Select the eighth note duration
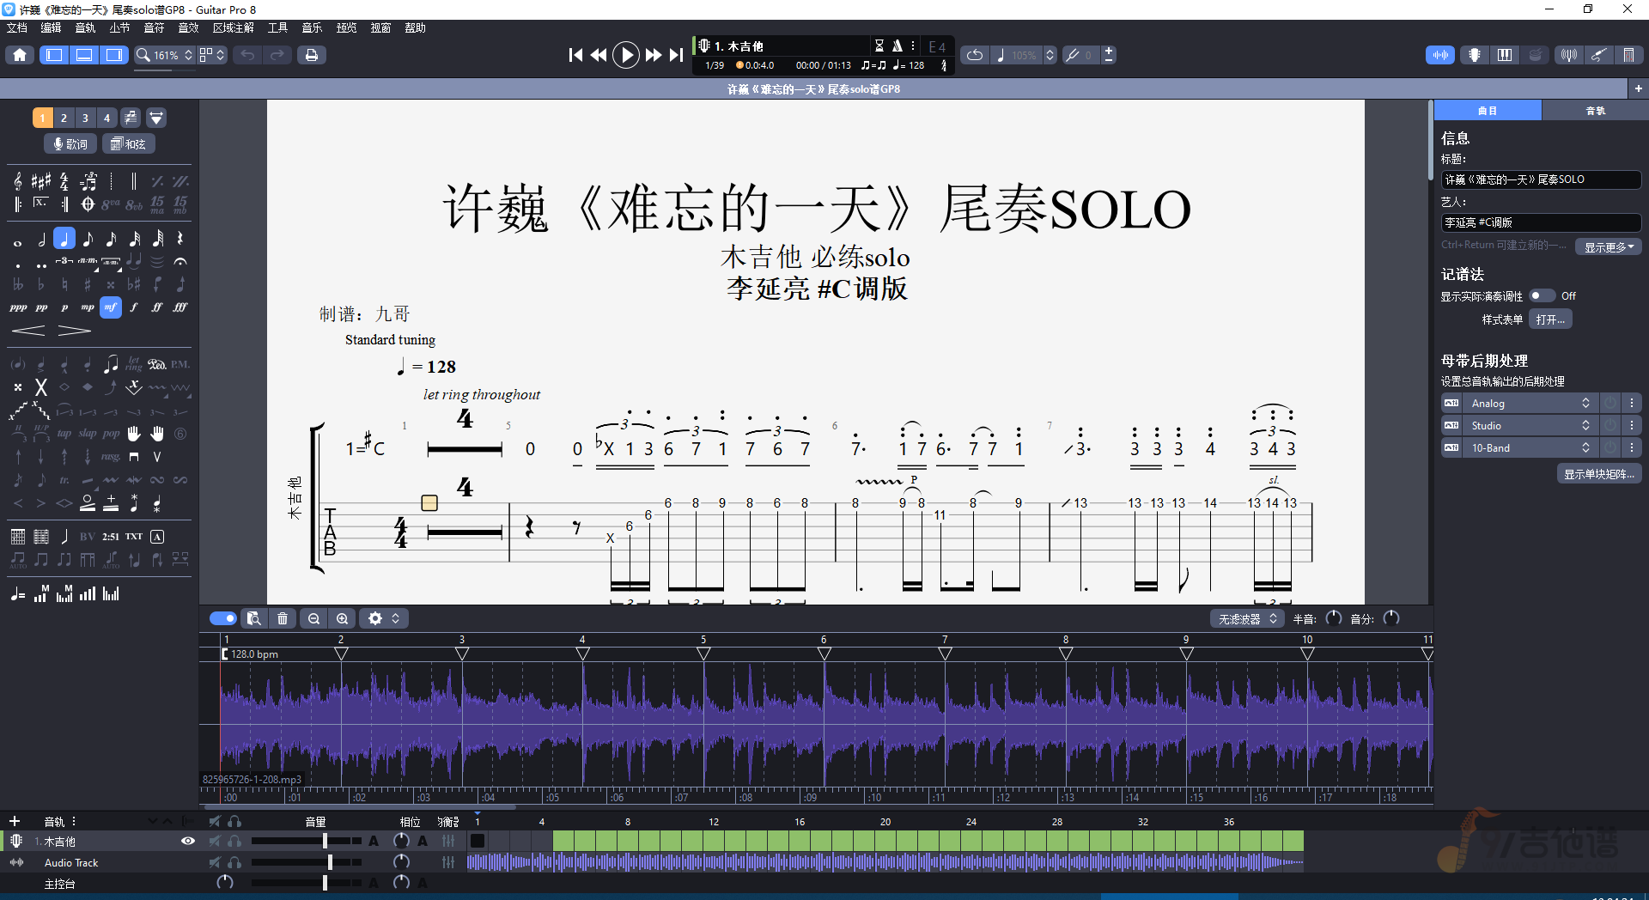This screenshot has height=900, width=1649. pos(88,240)
